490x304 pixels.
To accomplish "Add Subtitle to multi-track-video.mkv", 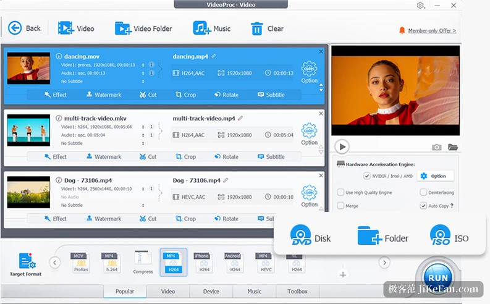I will (x=271, y=156).
